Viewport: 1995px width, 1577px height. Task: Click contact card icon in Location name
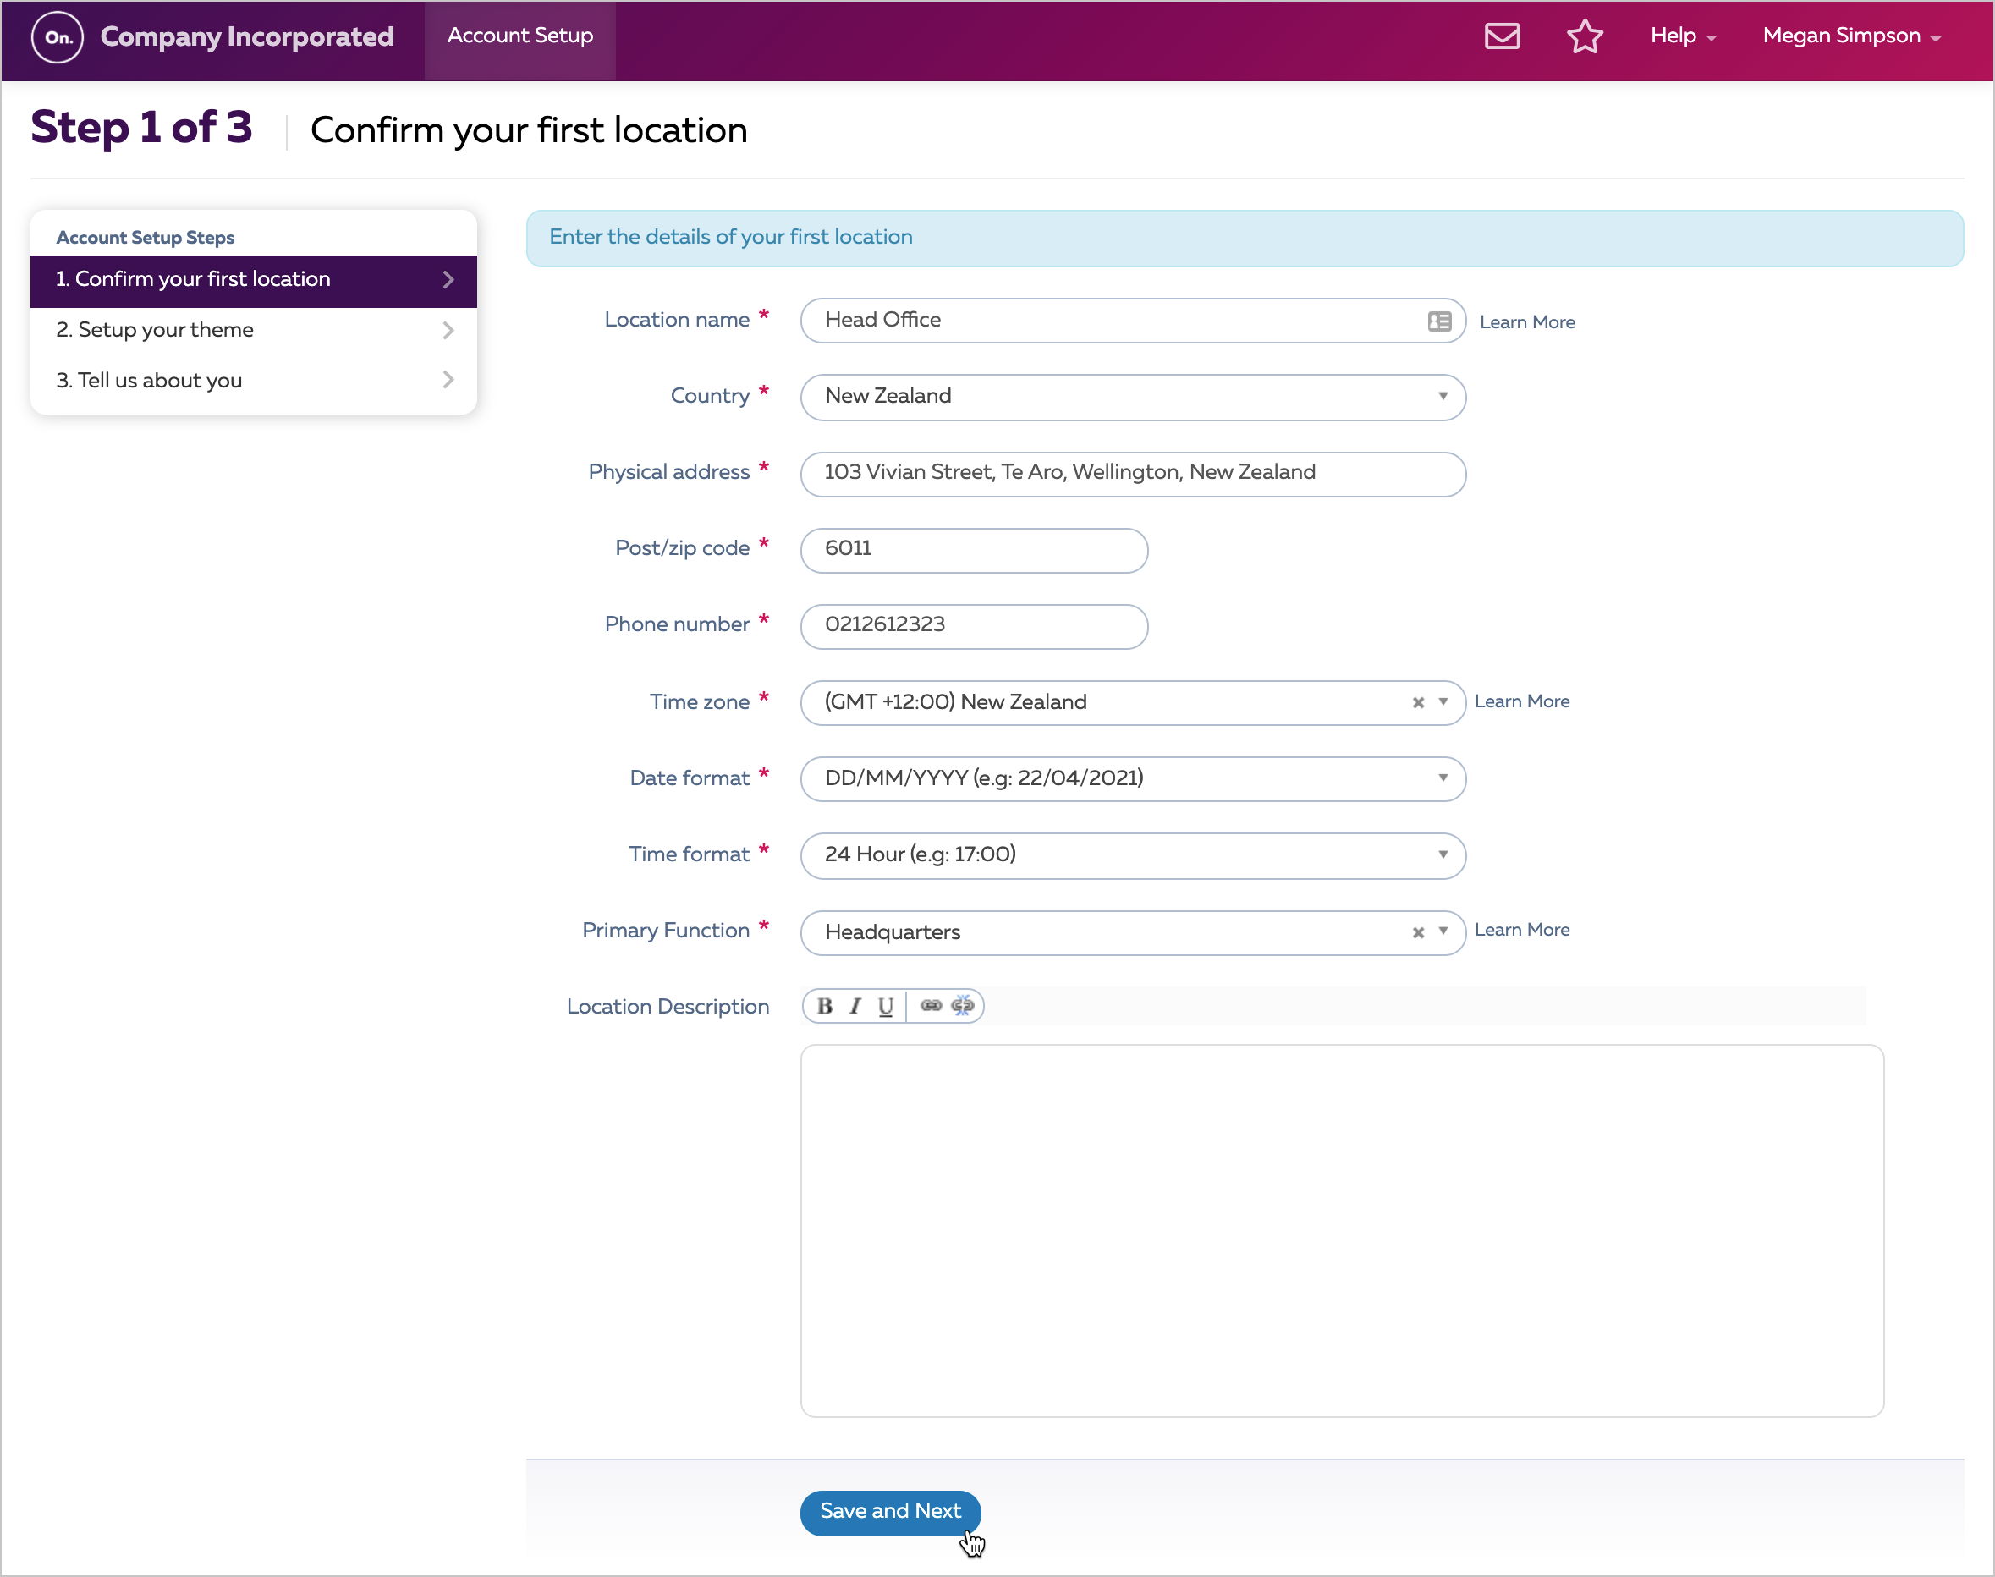coord(1438,321)
